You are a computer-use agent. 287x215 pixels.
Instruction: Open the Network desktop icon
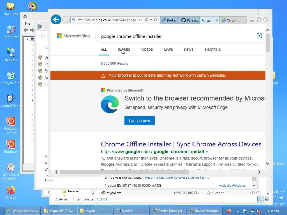11,55
